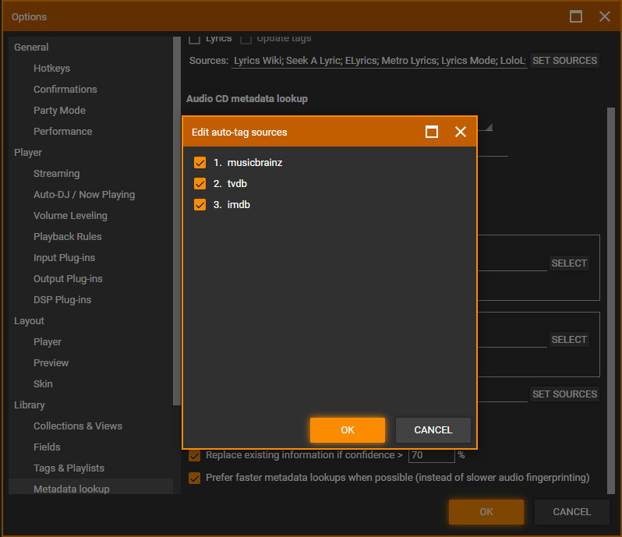The image size is (622, 537).
Task: Maximize the Edit auto-tag sources dialog
Action: (x=432, y=132)
